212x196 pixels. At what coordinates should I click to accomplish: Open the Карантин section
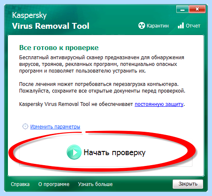(158, 26)
